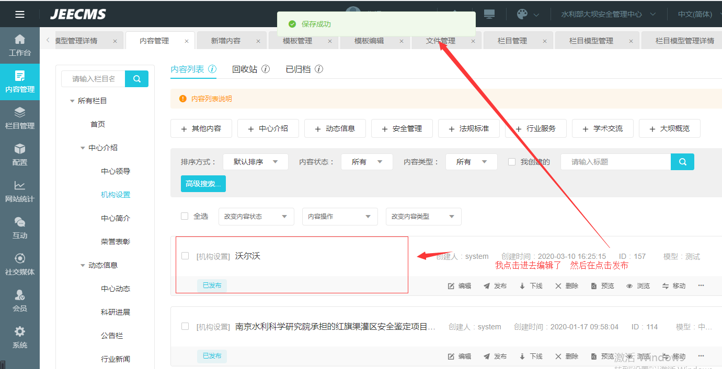Open more options for 沃尔沃 row
722x369 pixels.
click(x=701, y=286)
